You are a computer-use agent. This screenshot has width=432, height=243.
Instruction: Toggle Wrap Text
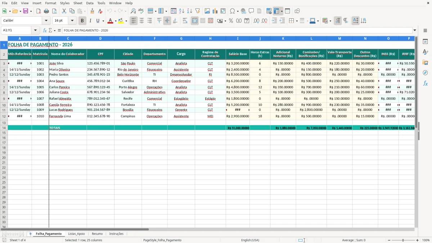[185, 21]
